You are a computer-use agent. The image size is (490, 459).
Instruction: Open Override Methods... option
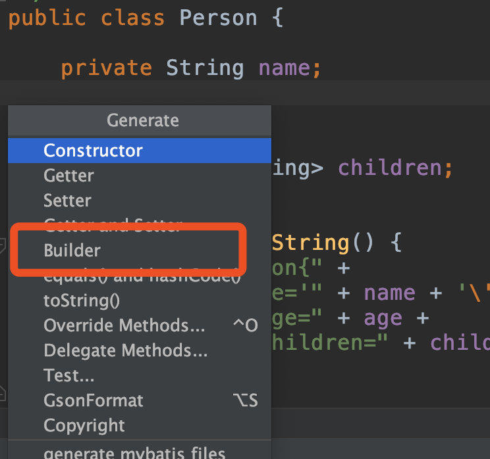(x=124, y=326)
